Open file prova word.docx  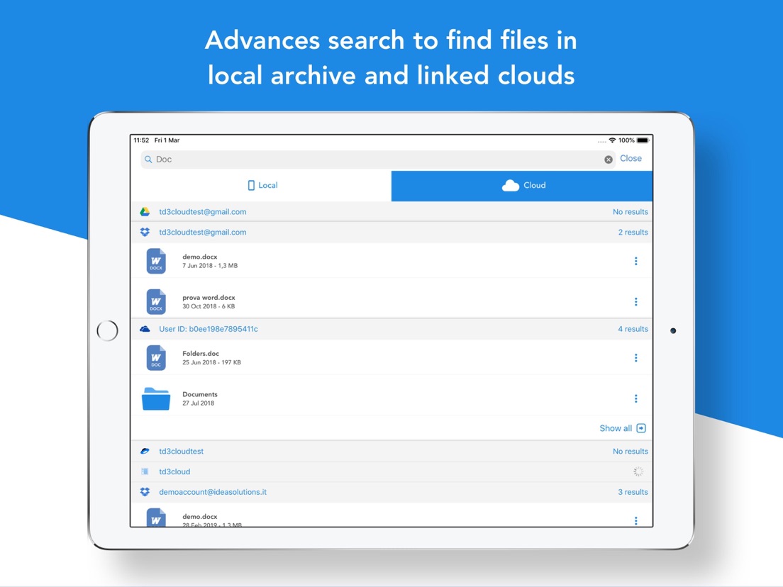point(209,298)
